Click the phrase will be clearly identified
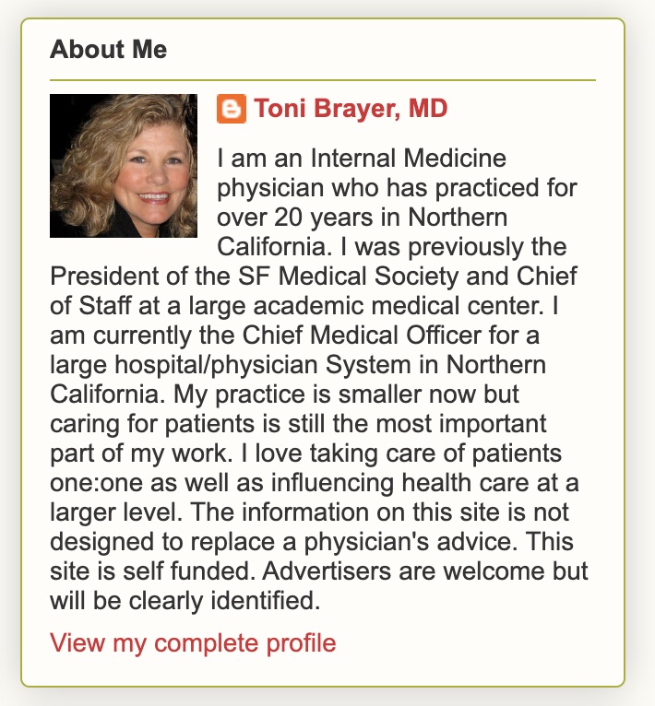 (185, 601)
